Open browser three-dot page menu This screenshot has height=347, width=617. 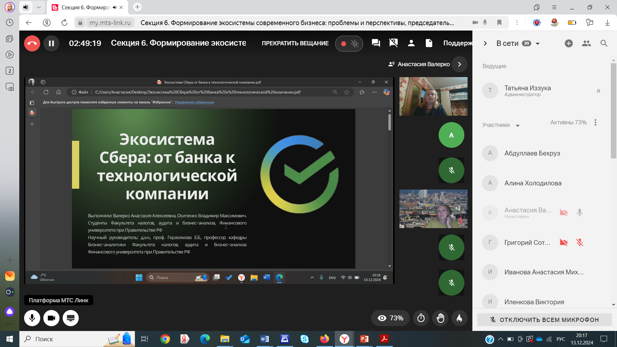click(x=517, y=22)
